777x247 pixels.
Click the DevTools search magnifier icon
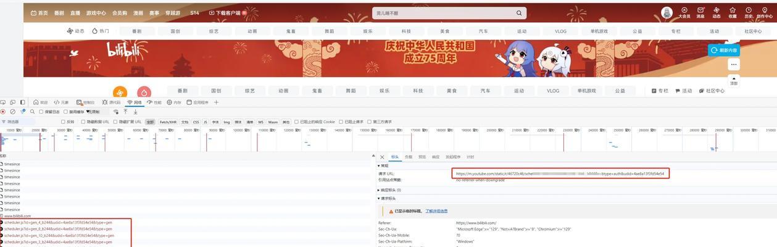click(x=32, y=112)
